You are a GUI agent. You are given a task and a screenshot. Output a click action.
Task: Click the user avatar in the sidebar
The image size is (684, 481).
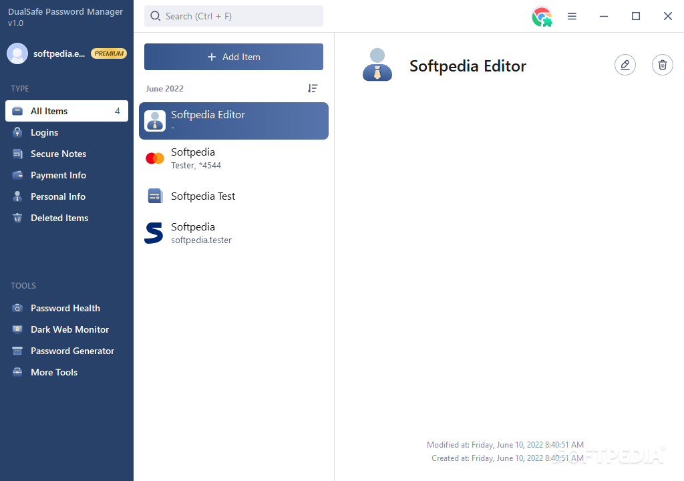pyautogui.click(x=17, y=53)
